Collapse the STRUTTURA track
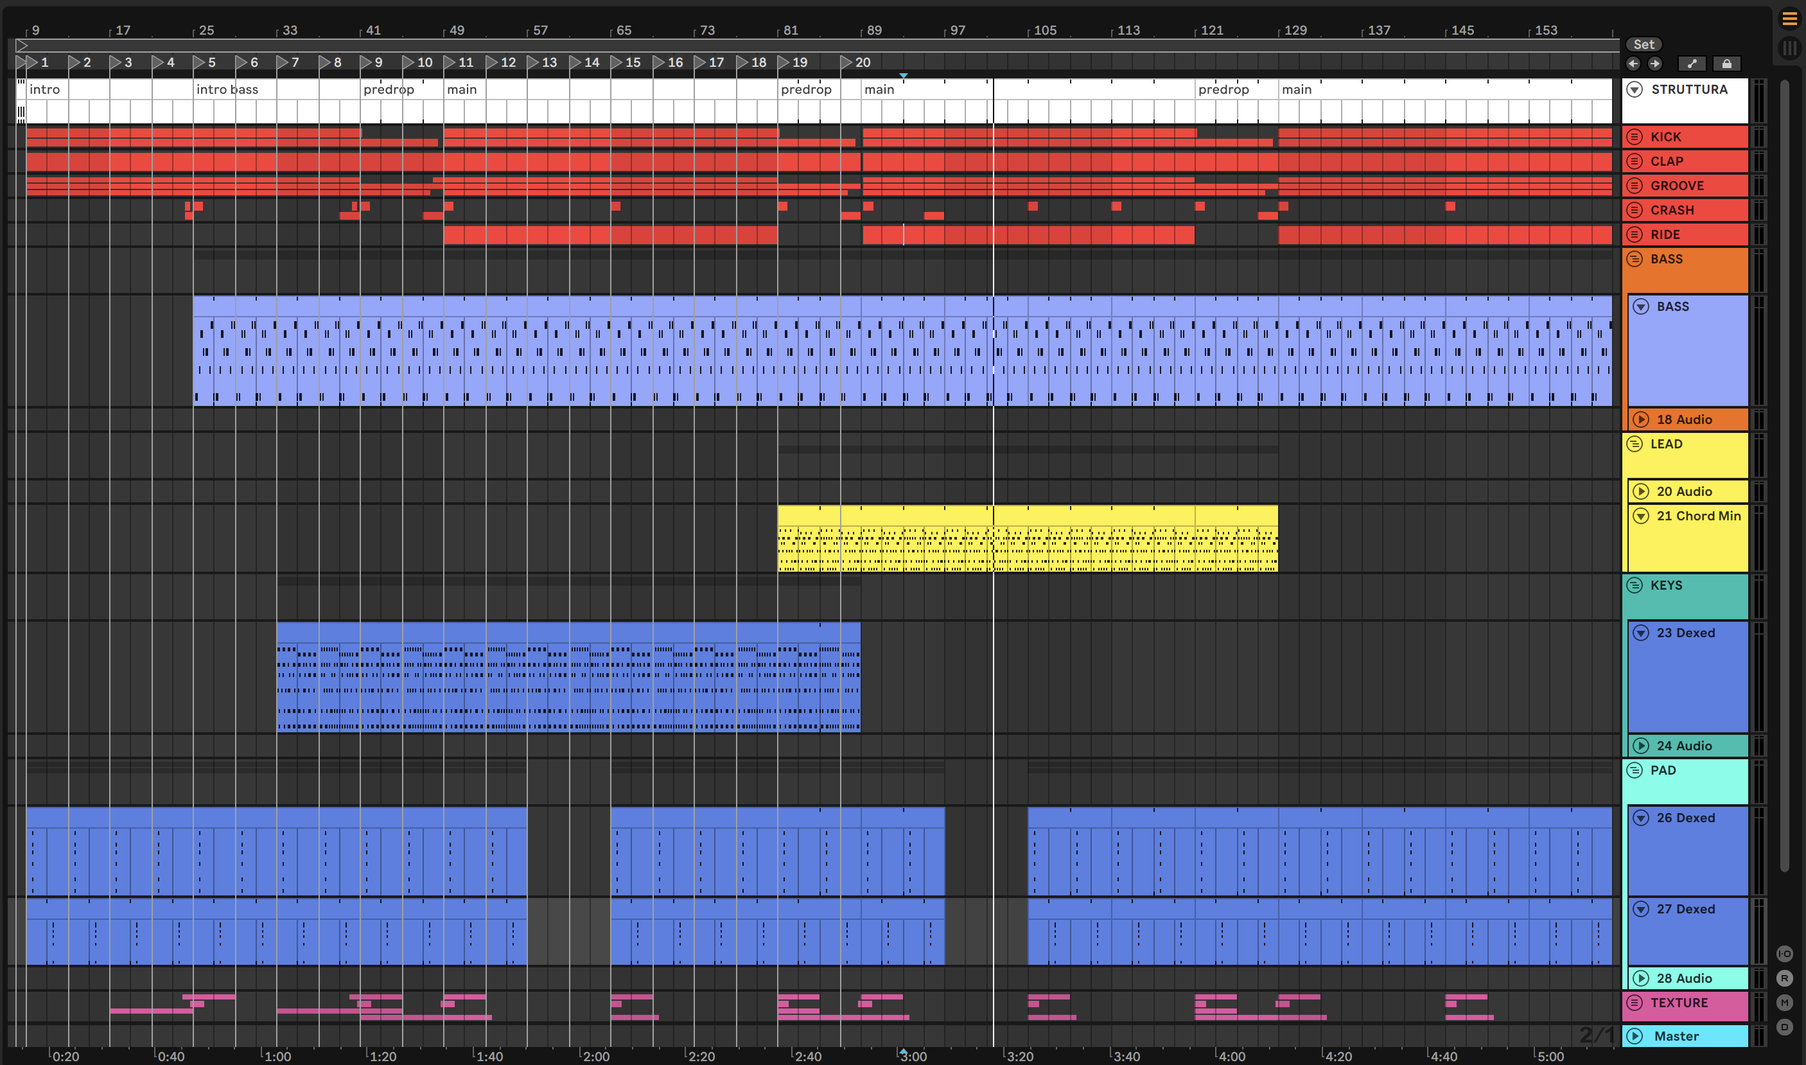1806x1065 pixels. click(x=1635, y=90)
